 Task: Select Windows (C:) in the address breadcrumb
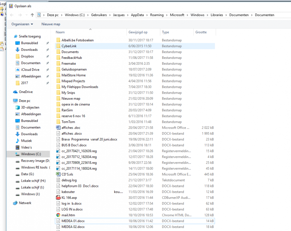(x=75, y=15)
